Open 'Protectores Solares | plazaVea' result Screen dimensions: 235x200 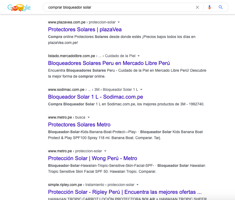(x=85, y=29)
